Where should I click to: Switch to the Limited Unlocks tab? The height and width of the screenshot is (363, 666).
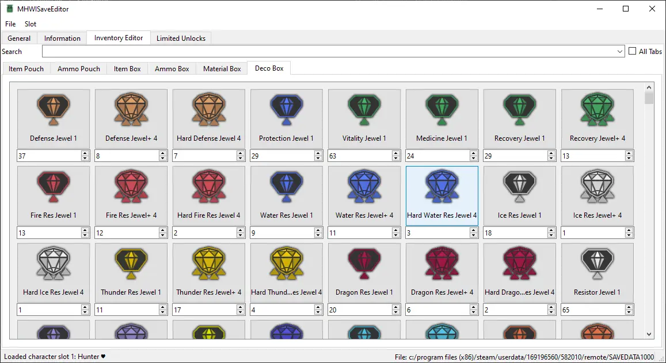pos(181,38)
